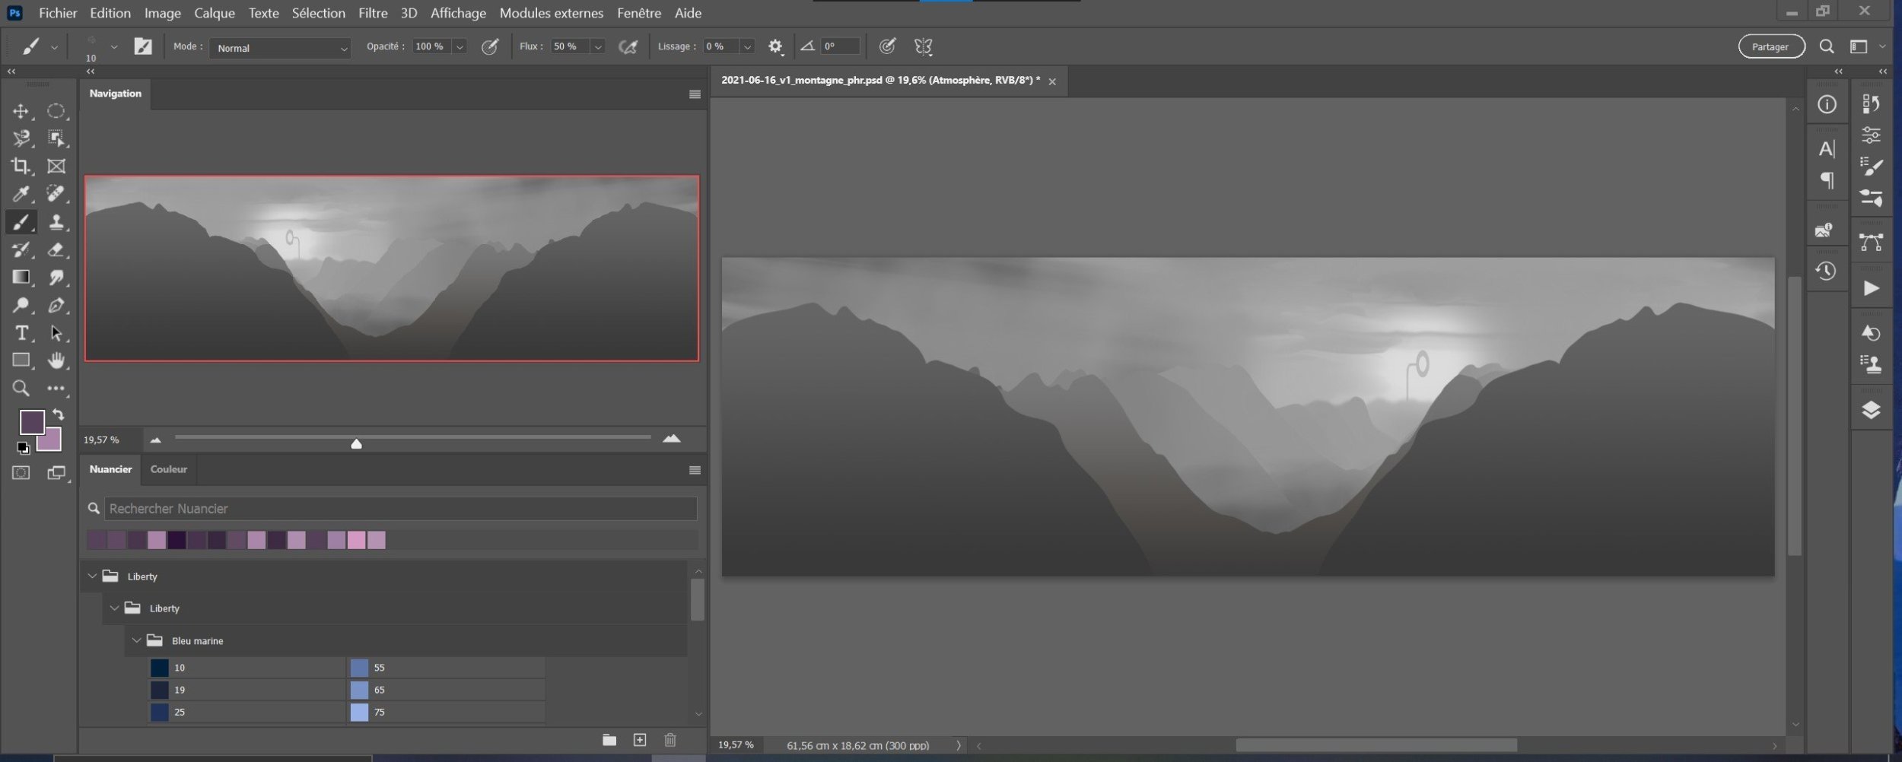Open the Layers panel icon

(x=1871, y=411)
